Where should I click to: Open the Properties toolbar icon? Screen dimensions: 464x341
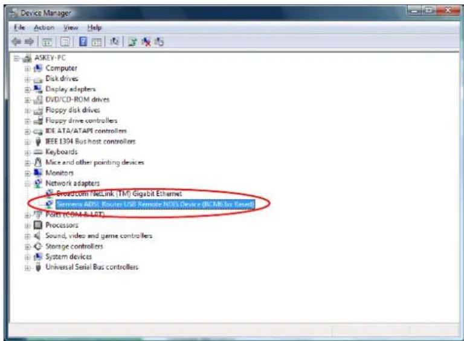(65, 42)
